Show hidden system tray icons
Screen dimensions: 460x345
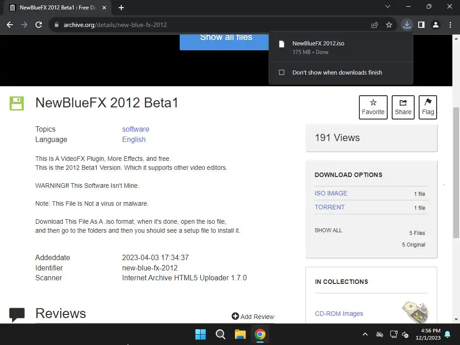click(365, 334)
